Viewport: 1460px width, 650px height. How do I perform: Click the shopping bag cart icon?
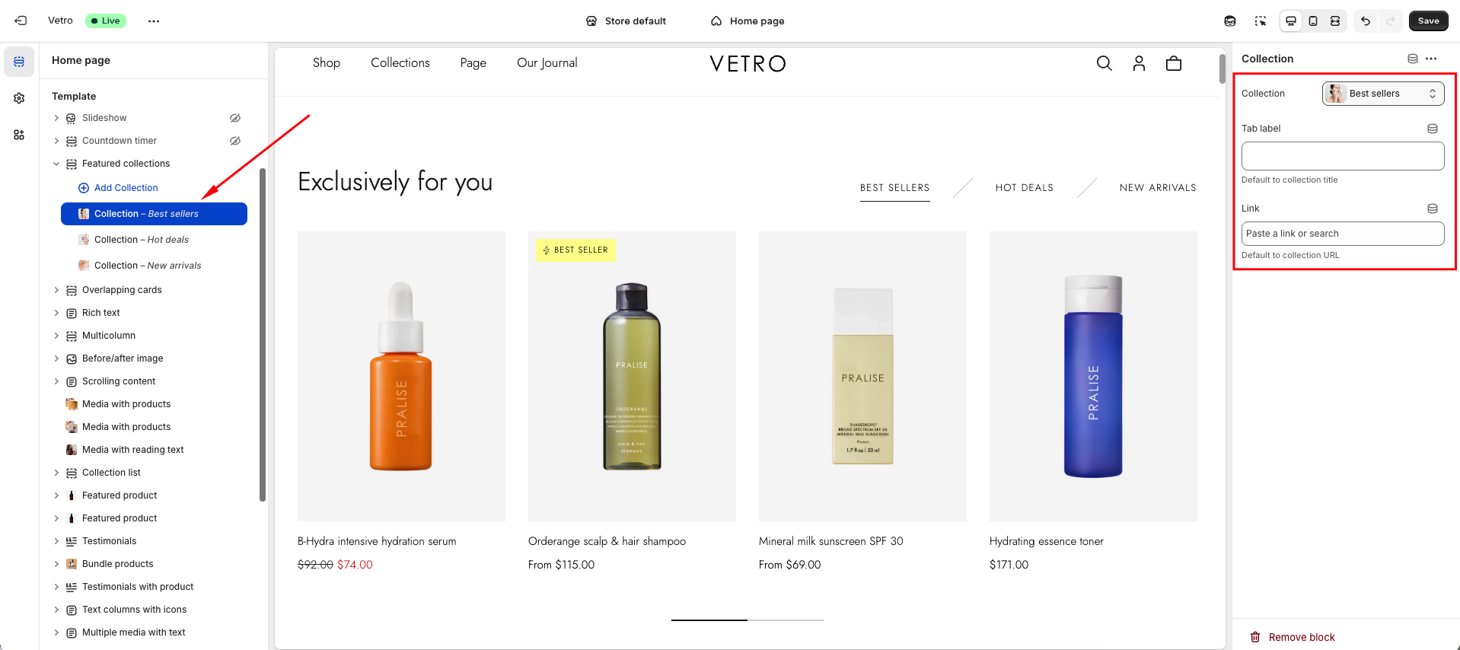point(1174,63)
